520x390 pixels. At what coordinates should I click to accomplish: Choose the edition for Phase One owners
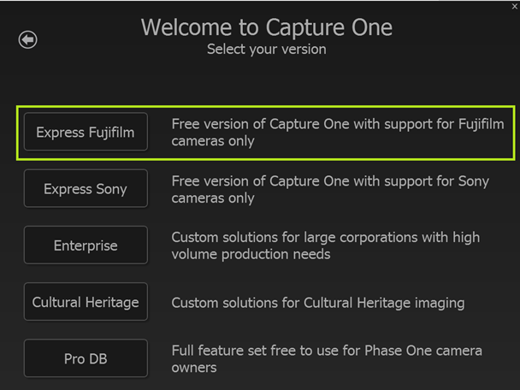[x=86, y=358]
